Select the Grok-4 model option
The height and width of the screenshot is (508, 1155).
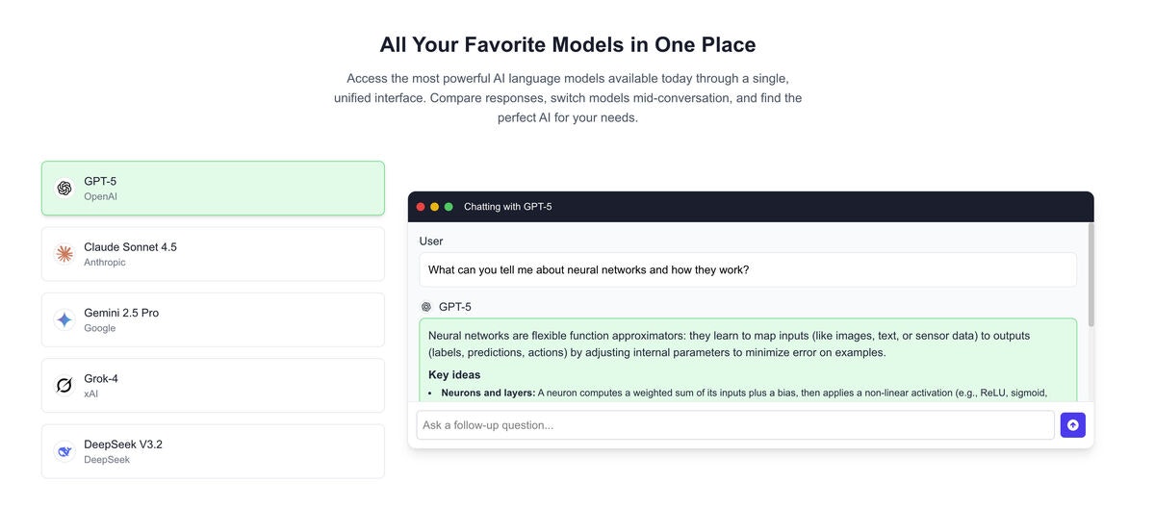click(x=213, y=386)
